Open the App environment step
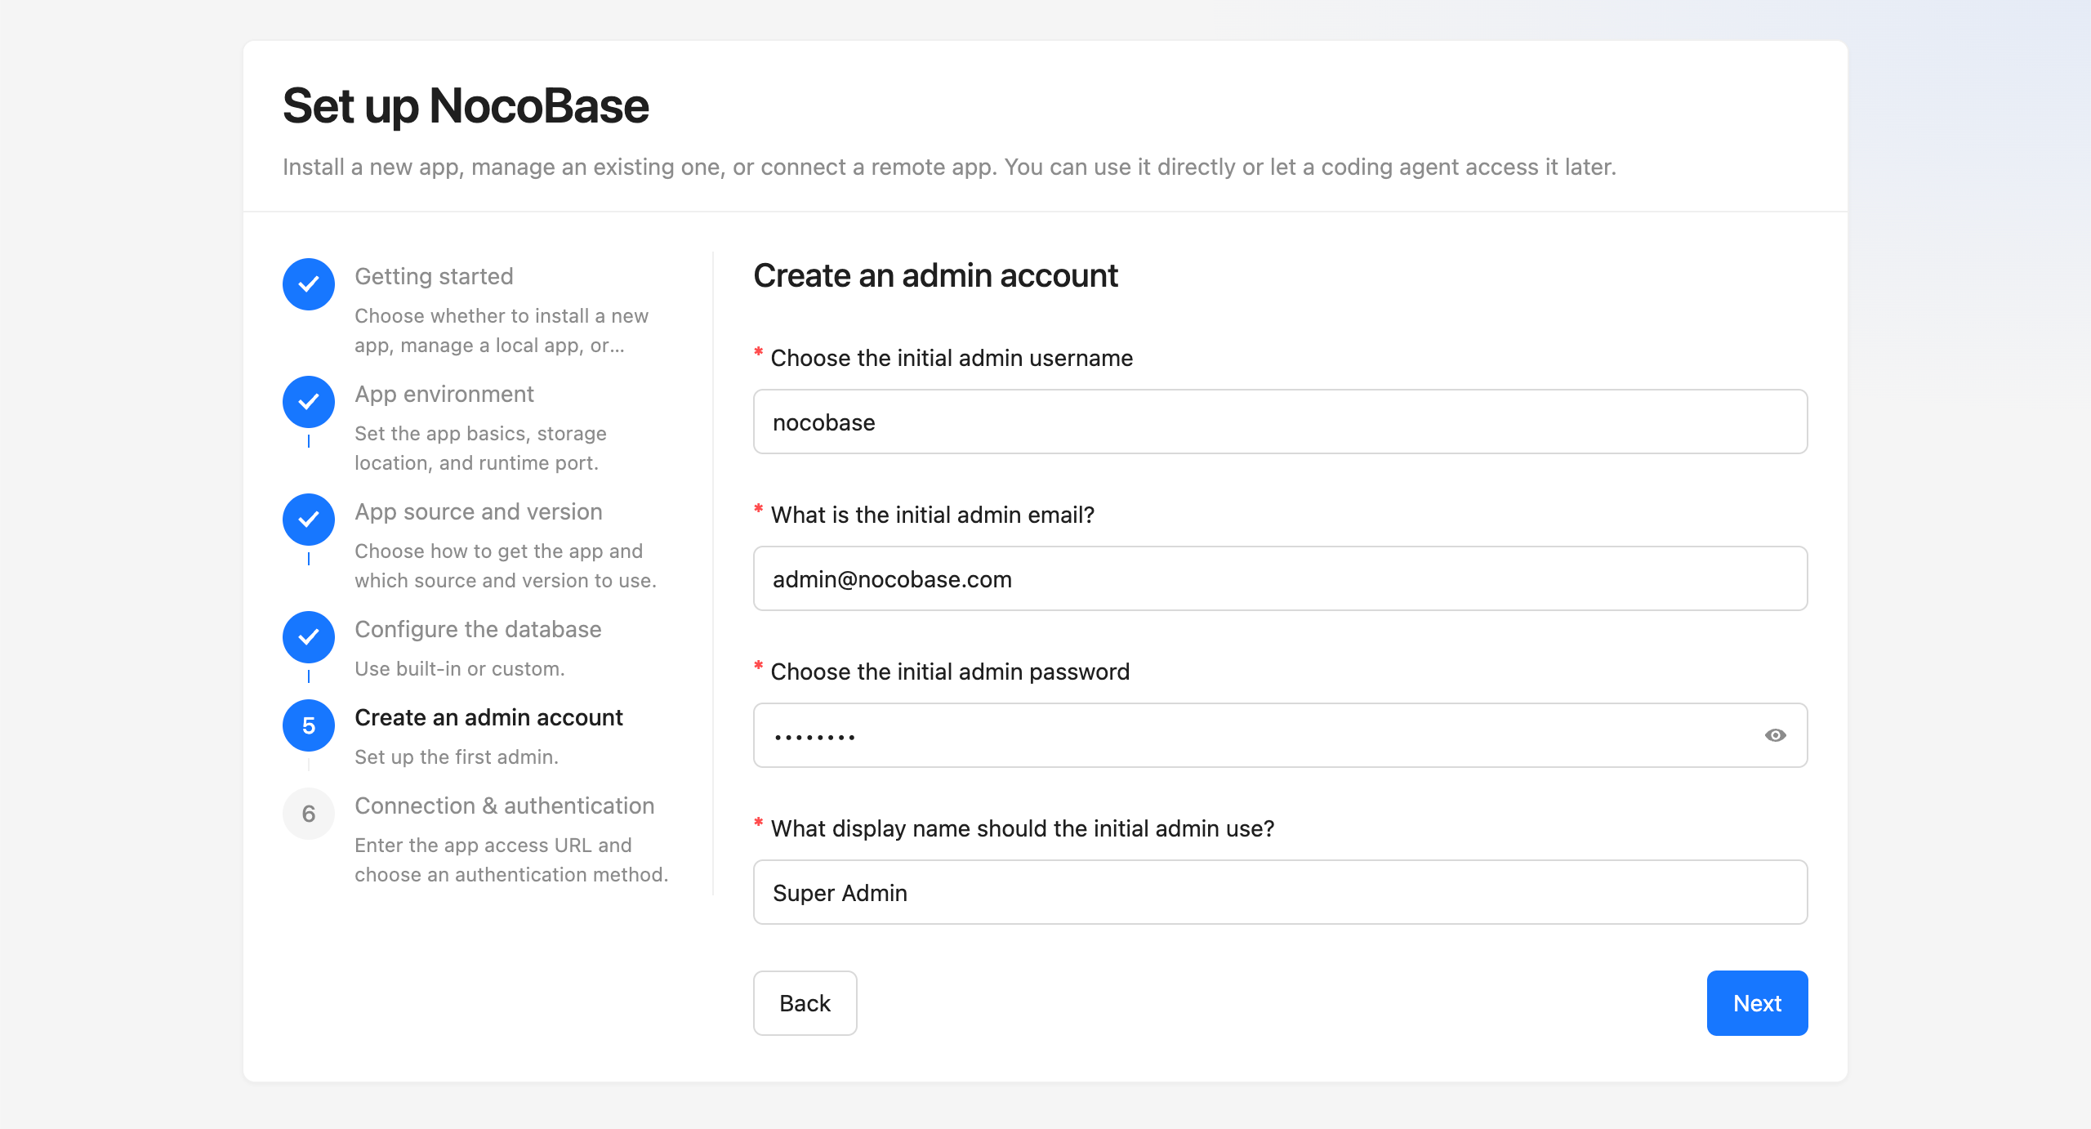 pyautogui.click(x=444, y=394)
